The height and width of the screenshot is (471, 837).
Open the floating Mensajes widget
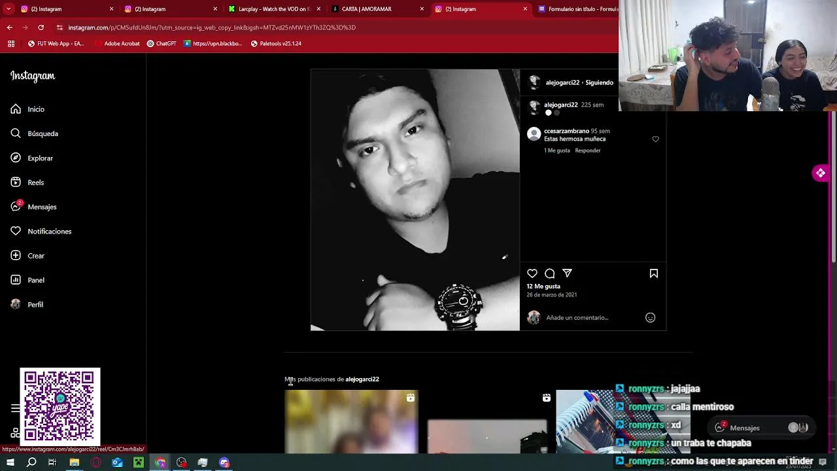(762, 428)
